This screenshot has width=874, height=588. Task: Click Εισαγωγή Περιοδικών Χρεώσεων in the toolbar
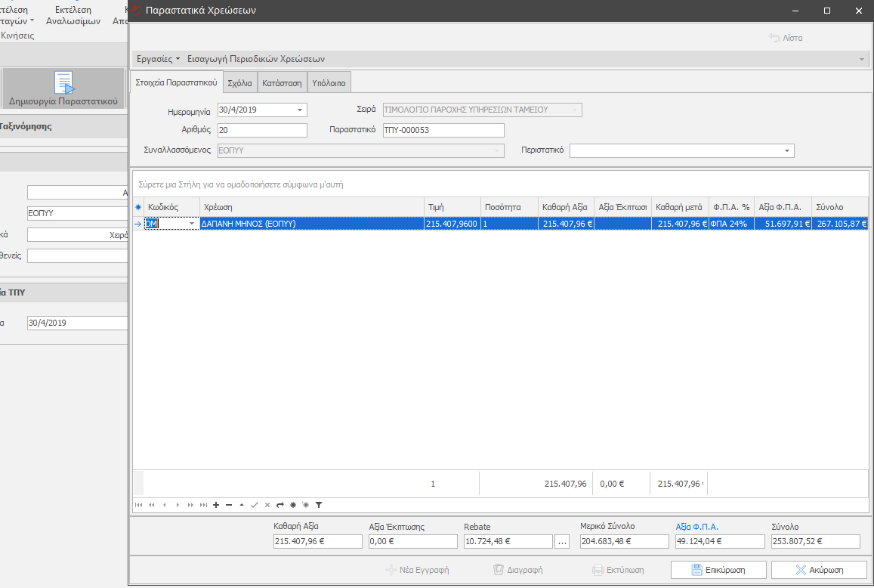[256, 59]
